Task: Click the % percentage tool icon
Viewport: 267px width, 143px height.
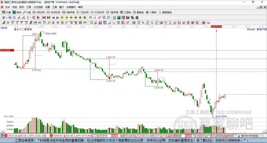Action: pos(143,23)
